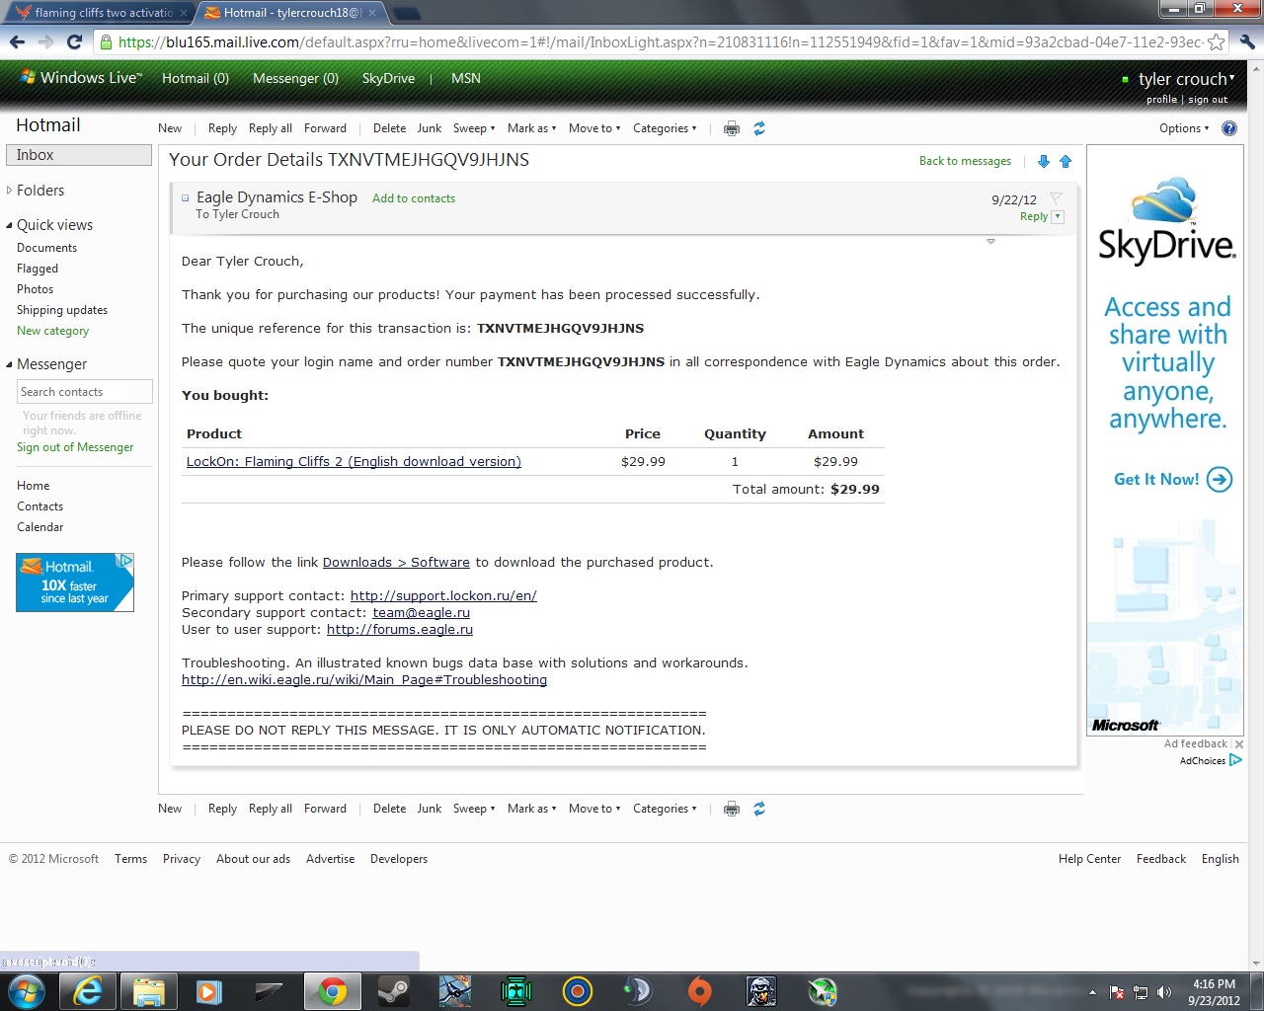The height and width of the screenshot is (1011, 1264).
Task: Open Steam from the taskbar
Action: click(394, 991)
